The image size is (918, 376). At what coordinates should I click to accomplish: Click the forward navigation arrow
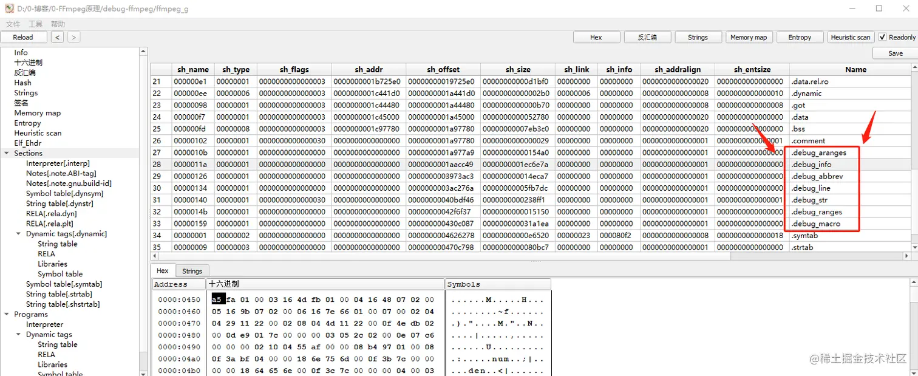[x=72, y=37]
